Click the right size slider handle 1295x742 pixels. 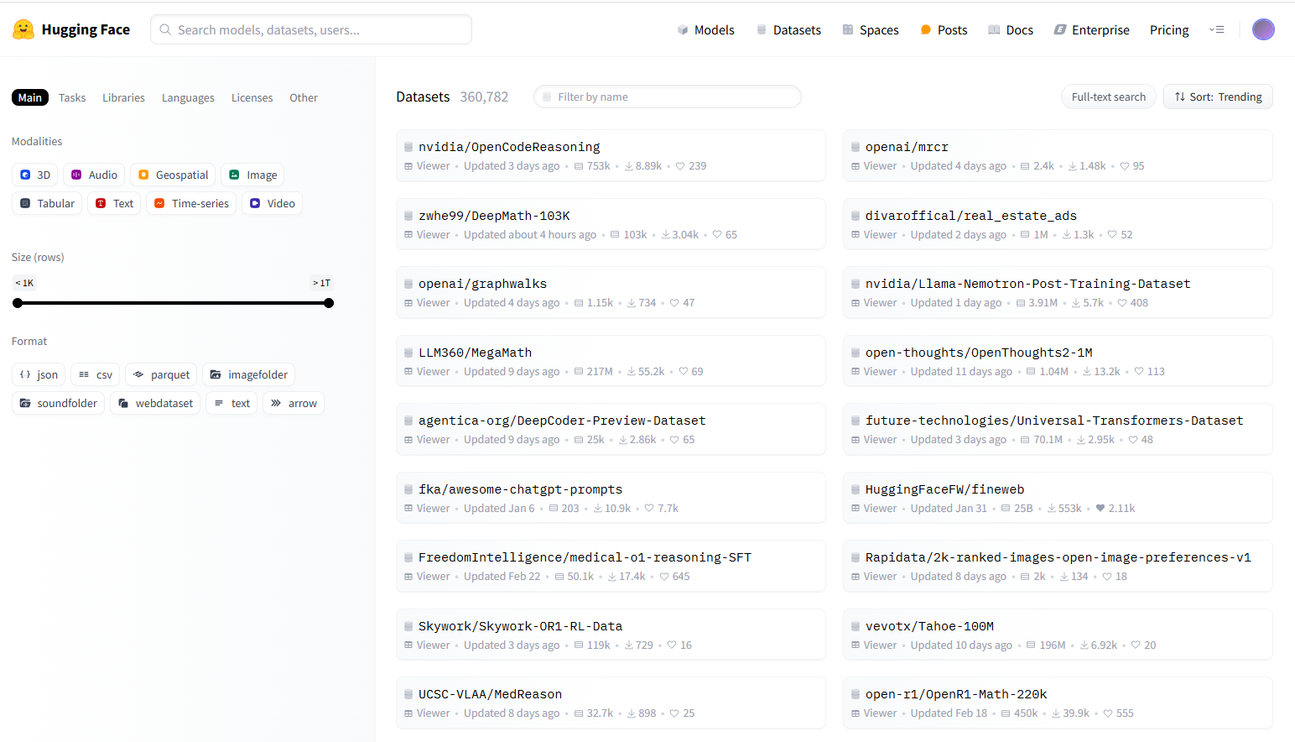(329, 303)
